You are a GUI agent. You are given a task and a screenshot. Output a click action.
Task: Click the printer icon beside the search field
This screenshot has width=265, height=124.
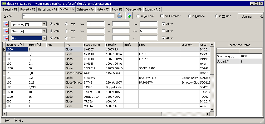click(120, 16)
